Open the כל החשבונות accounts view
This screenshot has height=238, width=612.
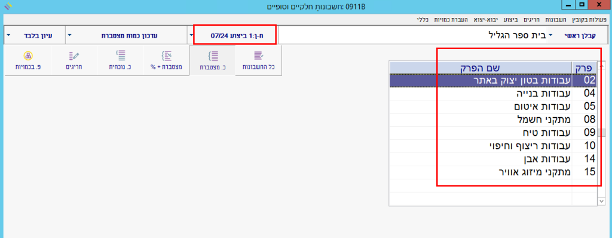click(x=258, y=60)
